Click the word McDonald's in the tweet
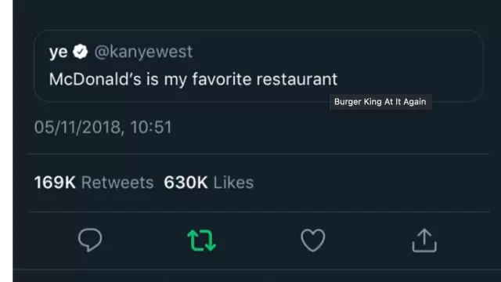 (x=96, y=79)
